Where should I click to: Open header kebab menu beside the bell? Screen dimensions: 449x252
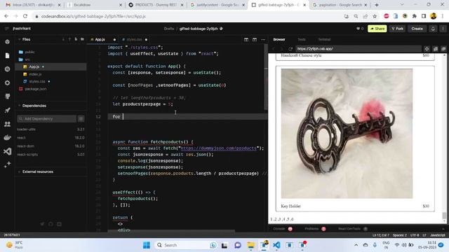pos(443,29)
